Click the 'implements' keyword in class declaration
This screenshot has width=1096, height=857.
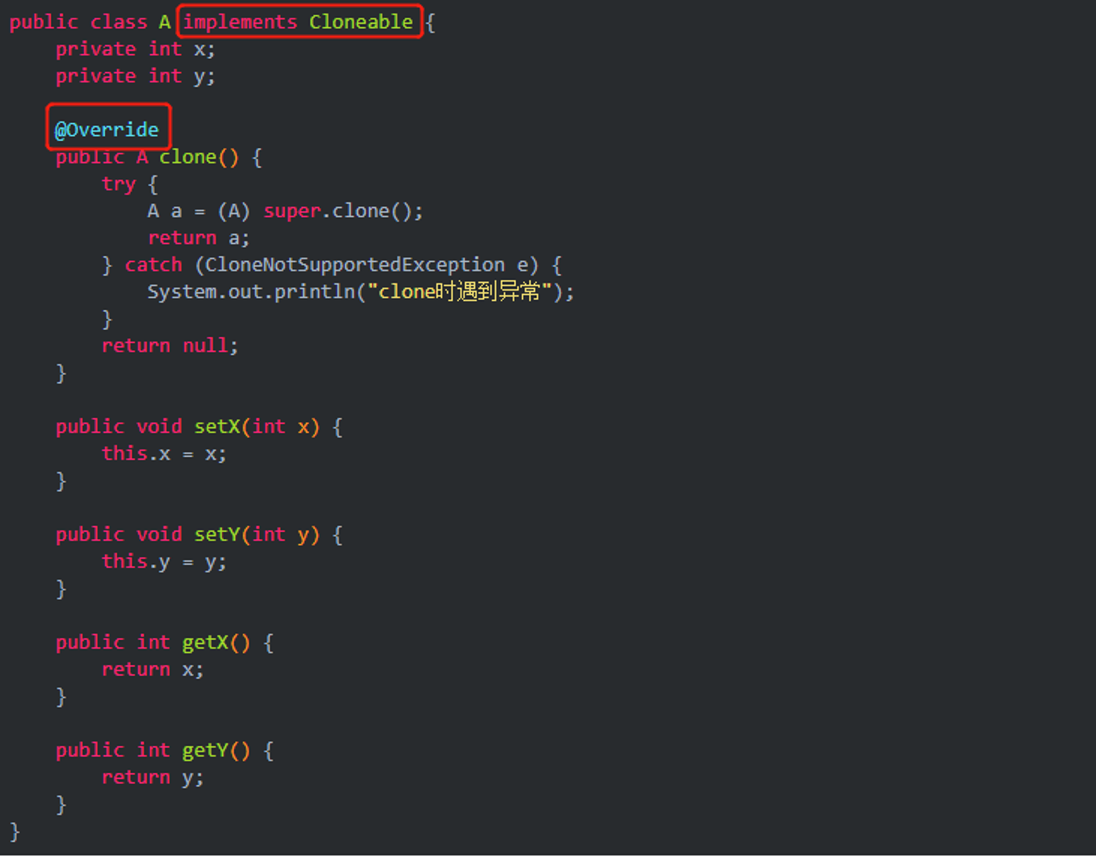pos(240,22)
